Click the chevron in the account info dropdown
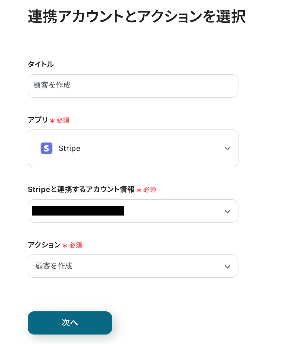Screen dimensions: 302x344 coord(227,211)
